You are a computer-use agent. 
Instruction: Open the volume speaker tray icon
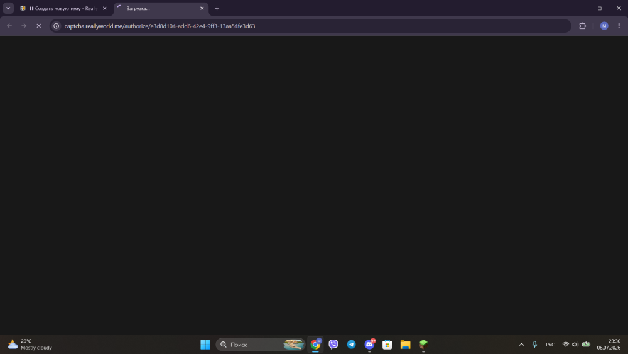coord(575,345)
